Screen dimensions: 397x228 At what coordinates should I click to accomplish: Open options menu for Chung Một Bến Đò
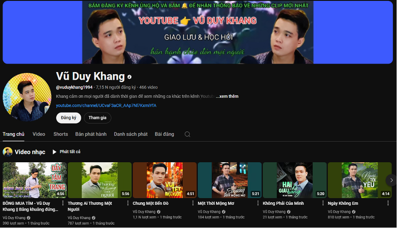pyautogui.click(x=193, y=203)
